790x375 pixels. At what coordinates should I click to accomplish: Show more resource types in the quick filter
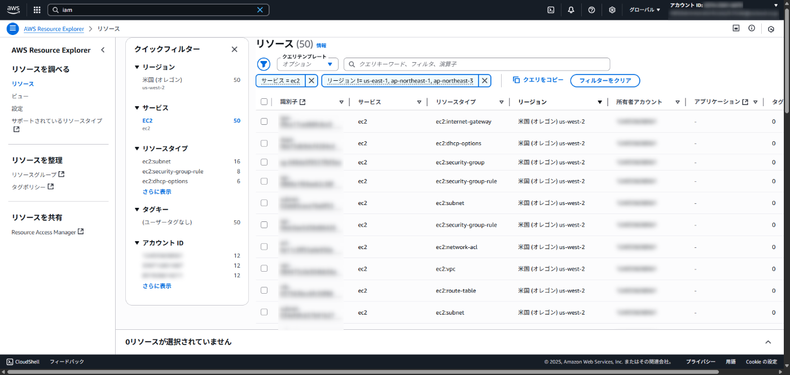pos(157,192)
